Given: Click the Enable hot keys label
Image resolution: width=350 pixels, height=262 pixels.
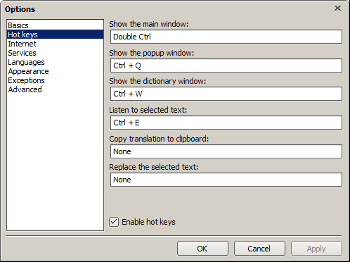Looking at the screenshot, I should pyautogui.click(x=148, y=222).
